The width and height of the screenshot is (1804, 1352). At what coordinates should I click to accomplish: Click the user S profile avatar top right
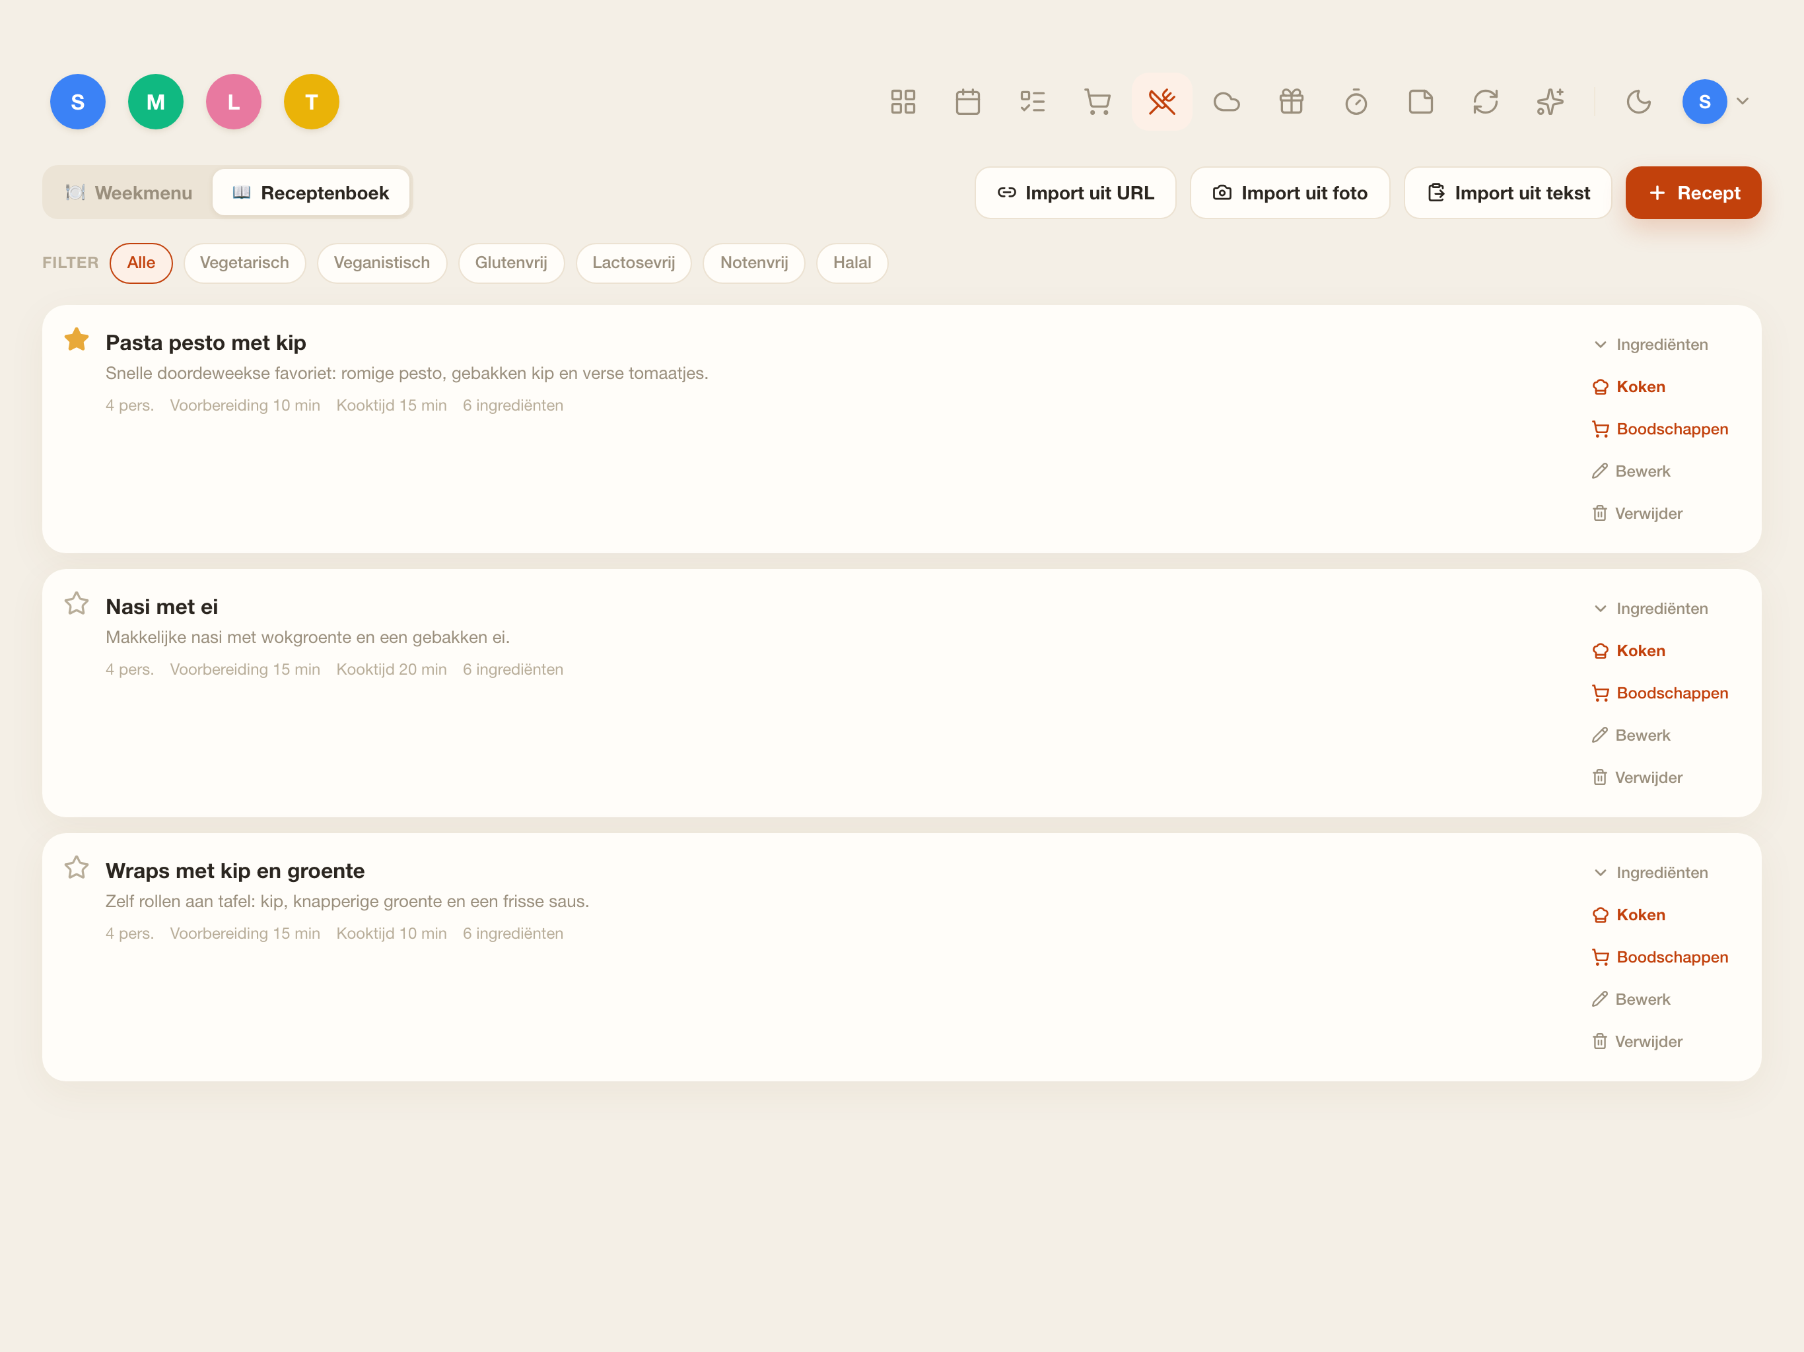pos(1704,102)
